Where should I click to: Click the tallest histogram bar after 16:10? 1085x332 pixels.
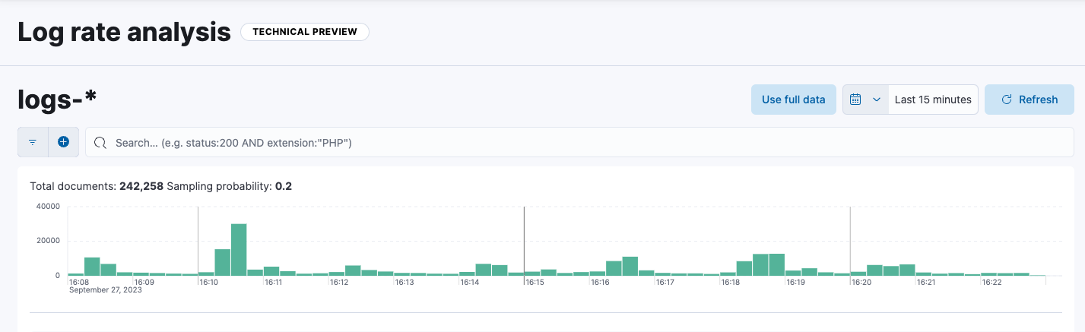point(239,250)
